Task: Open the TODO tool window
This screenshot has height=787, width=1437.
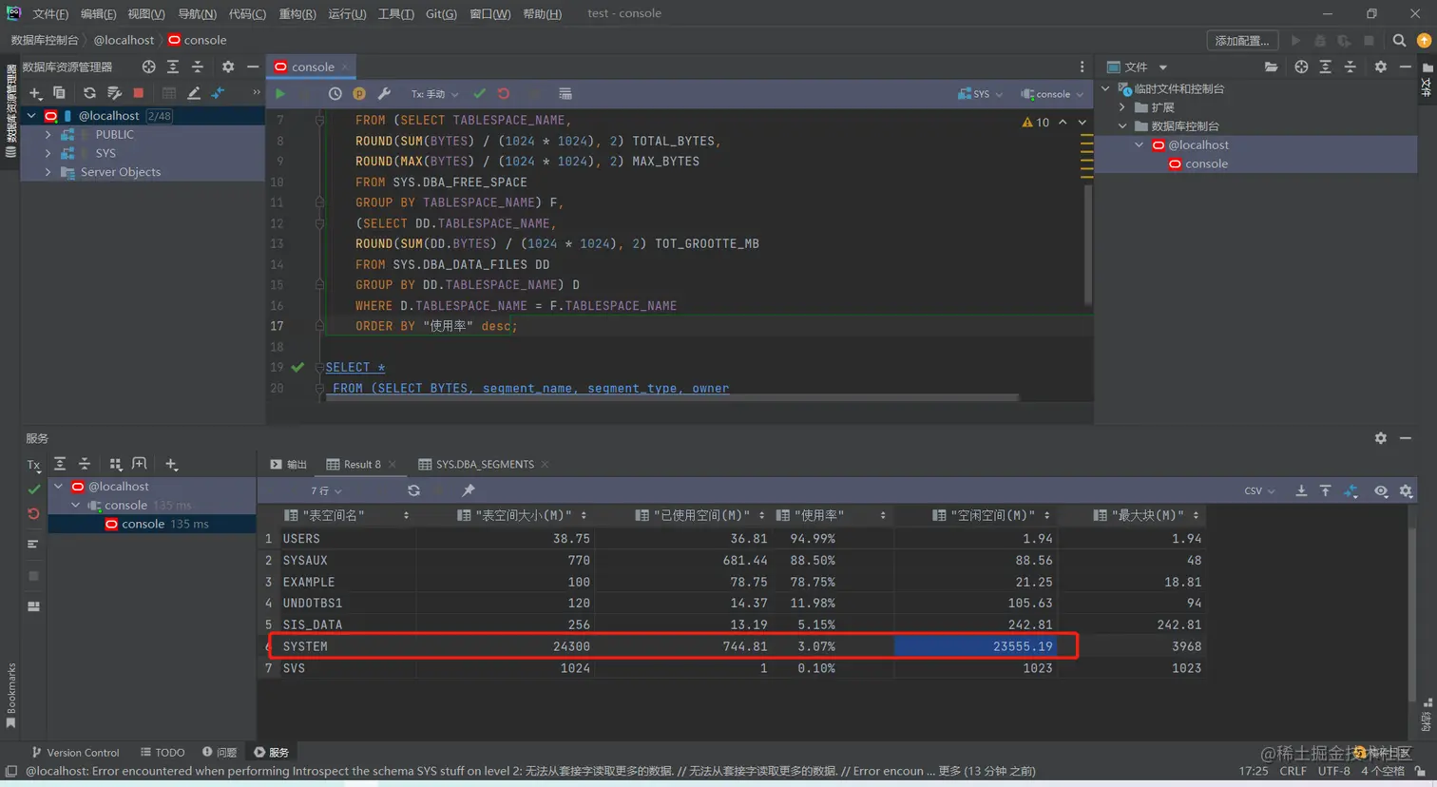Action: point(163,753)
